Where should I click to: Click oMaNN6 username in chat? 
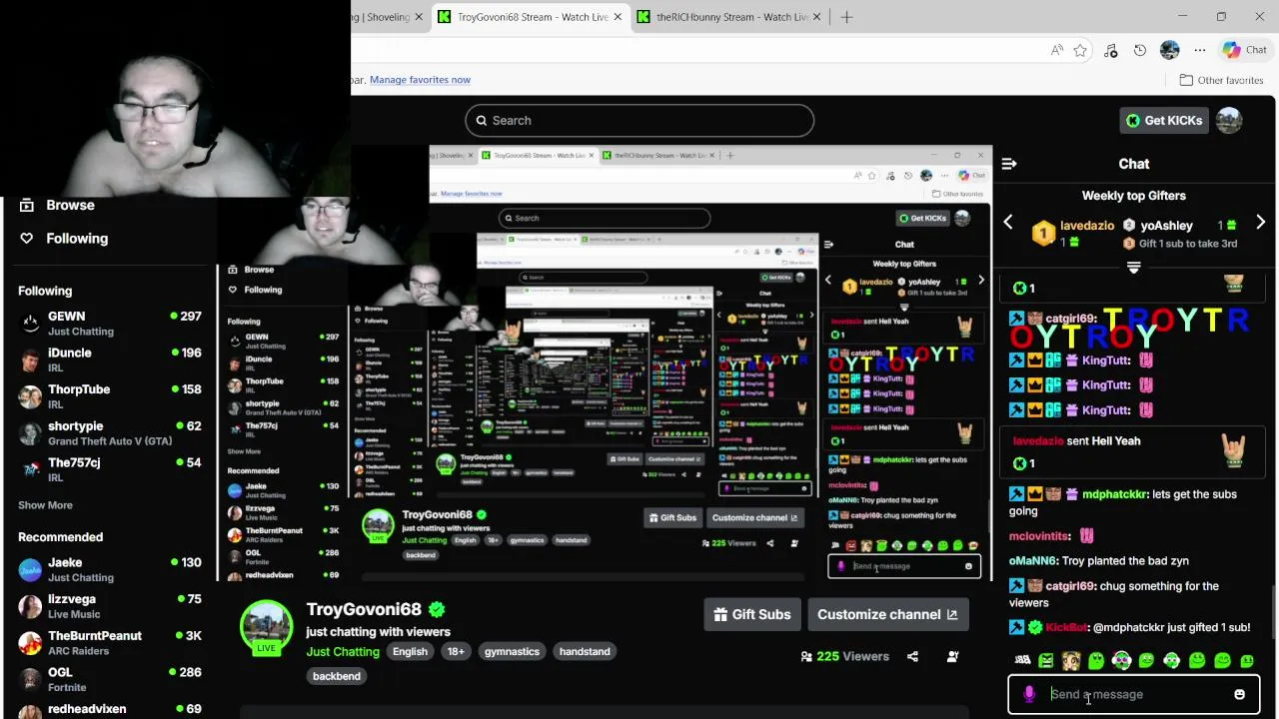(x=1033, y=561)
